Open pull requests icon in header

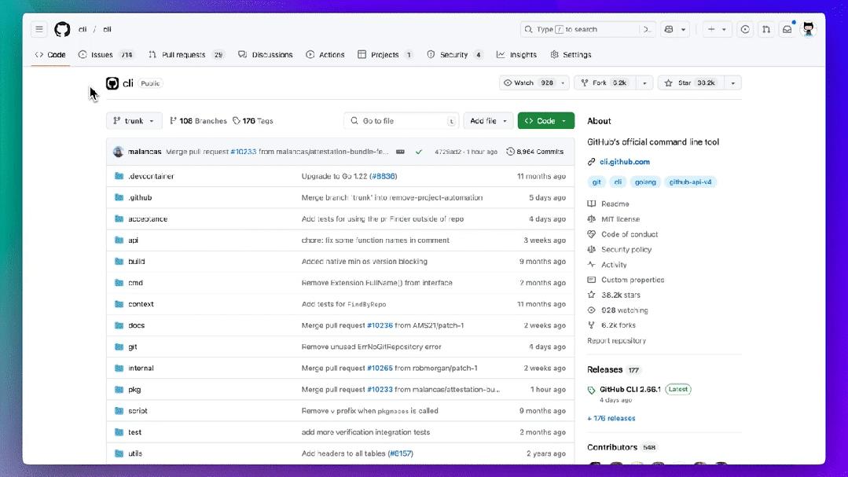click(x=766, y=29)
